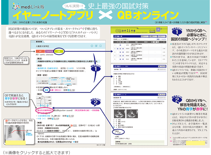Click the explanation icon in QB list row 3

point(123,52)
